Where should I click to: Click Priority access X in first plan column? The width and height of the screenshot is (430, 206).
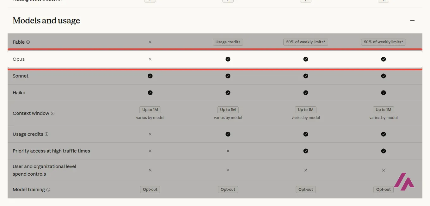(150, 151)
